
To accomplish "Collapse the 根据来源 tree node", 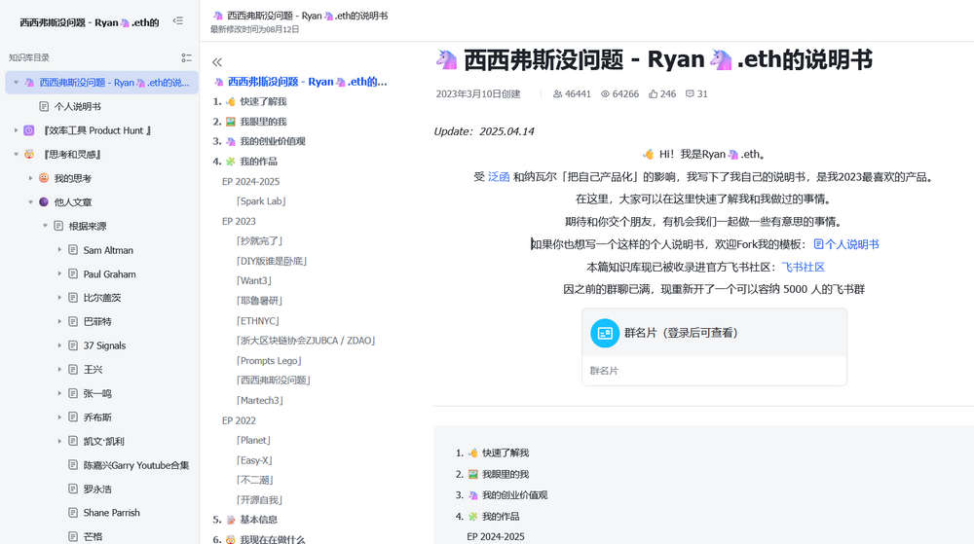I will (46, 226).
